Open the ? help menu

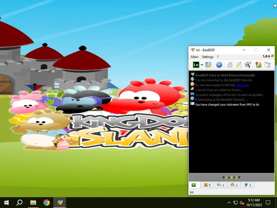point(218,57)
